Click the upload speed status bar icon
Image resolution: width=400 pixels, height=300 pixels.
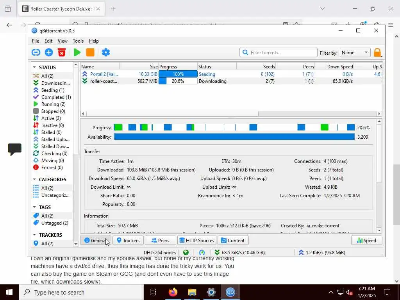[x=301, y=253]
